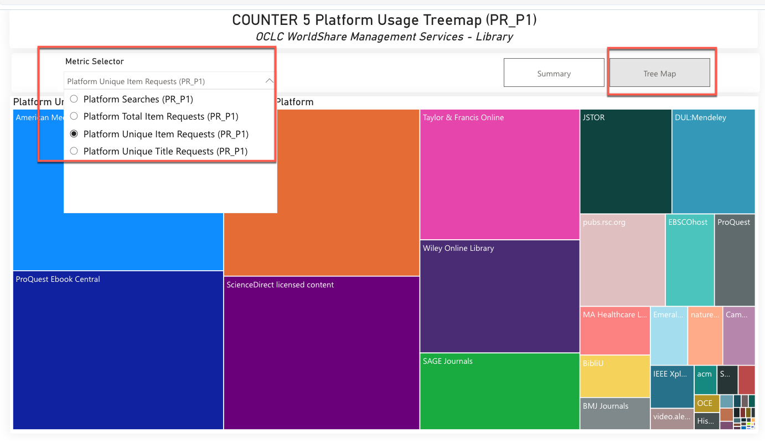
Task: Click the EBSCOhost tile
Action: click(x=689, y=259)
